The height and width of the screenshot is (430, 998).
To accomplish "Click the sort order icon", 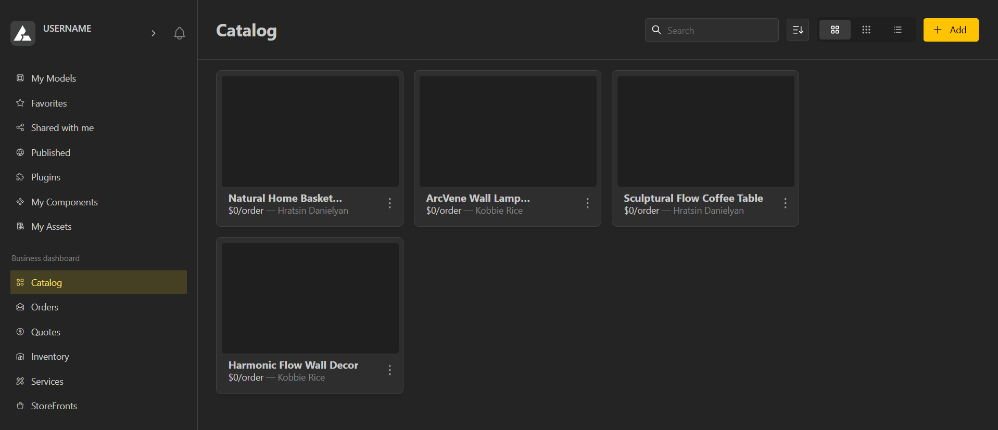I will (798, 30).
